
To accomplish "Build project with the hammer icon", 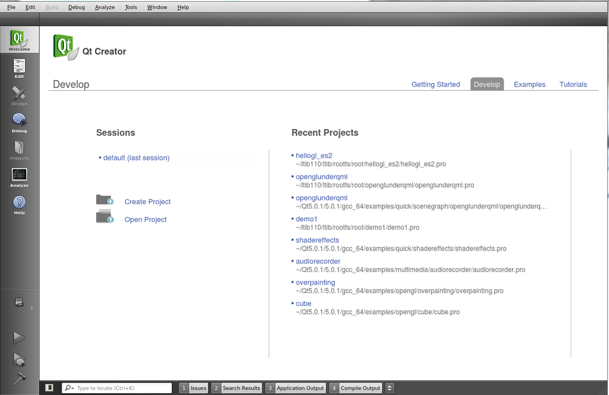I will 19,379.
